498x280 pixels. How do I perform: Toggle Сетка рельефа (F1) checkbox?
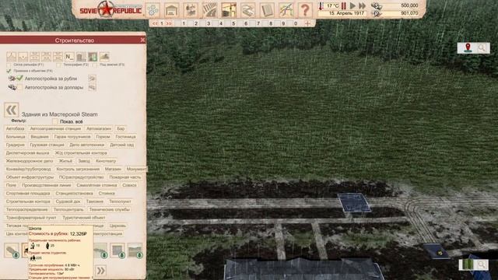(9, 65)
